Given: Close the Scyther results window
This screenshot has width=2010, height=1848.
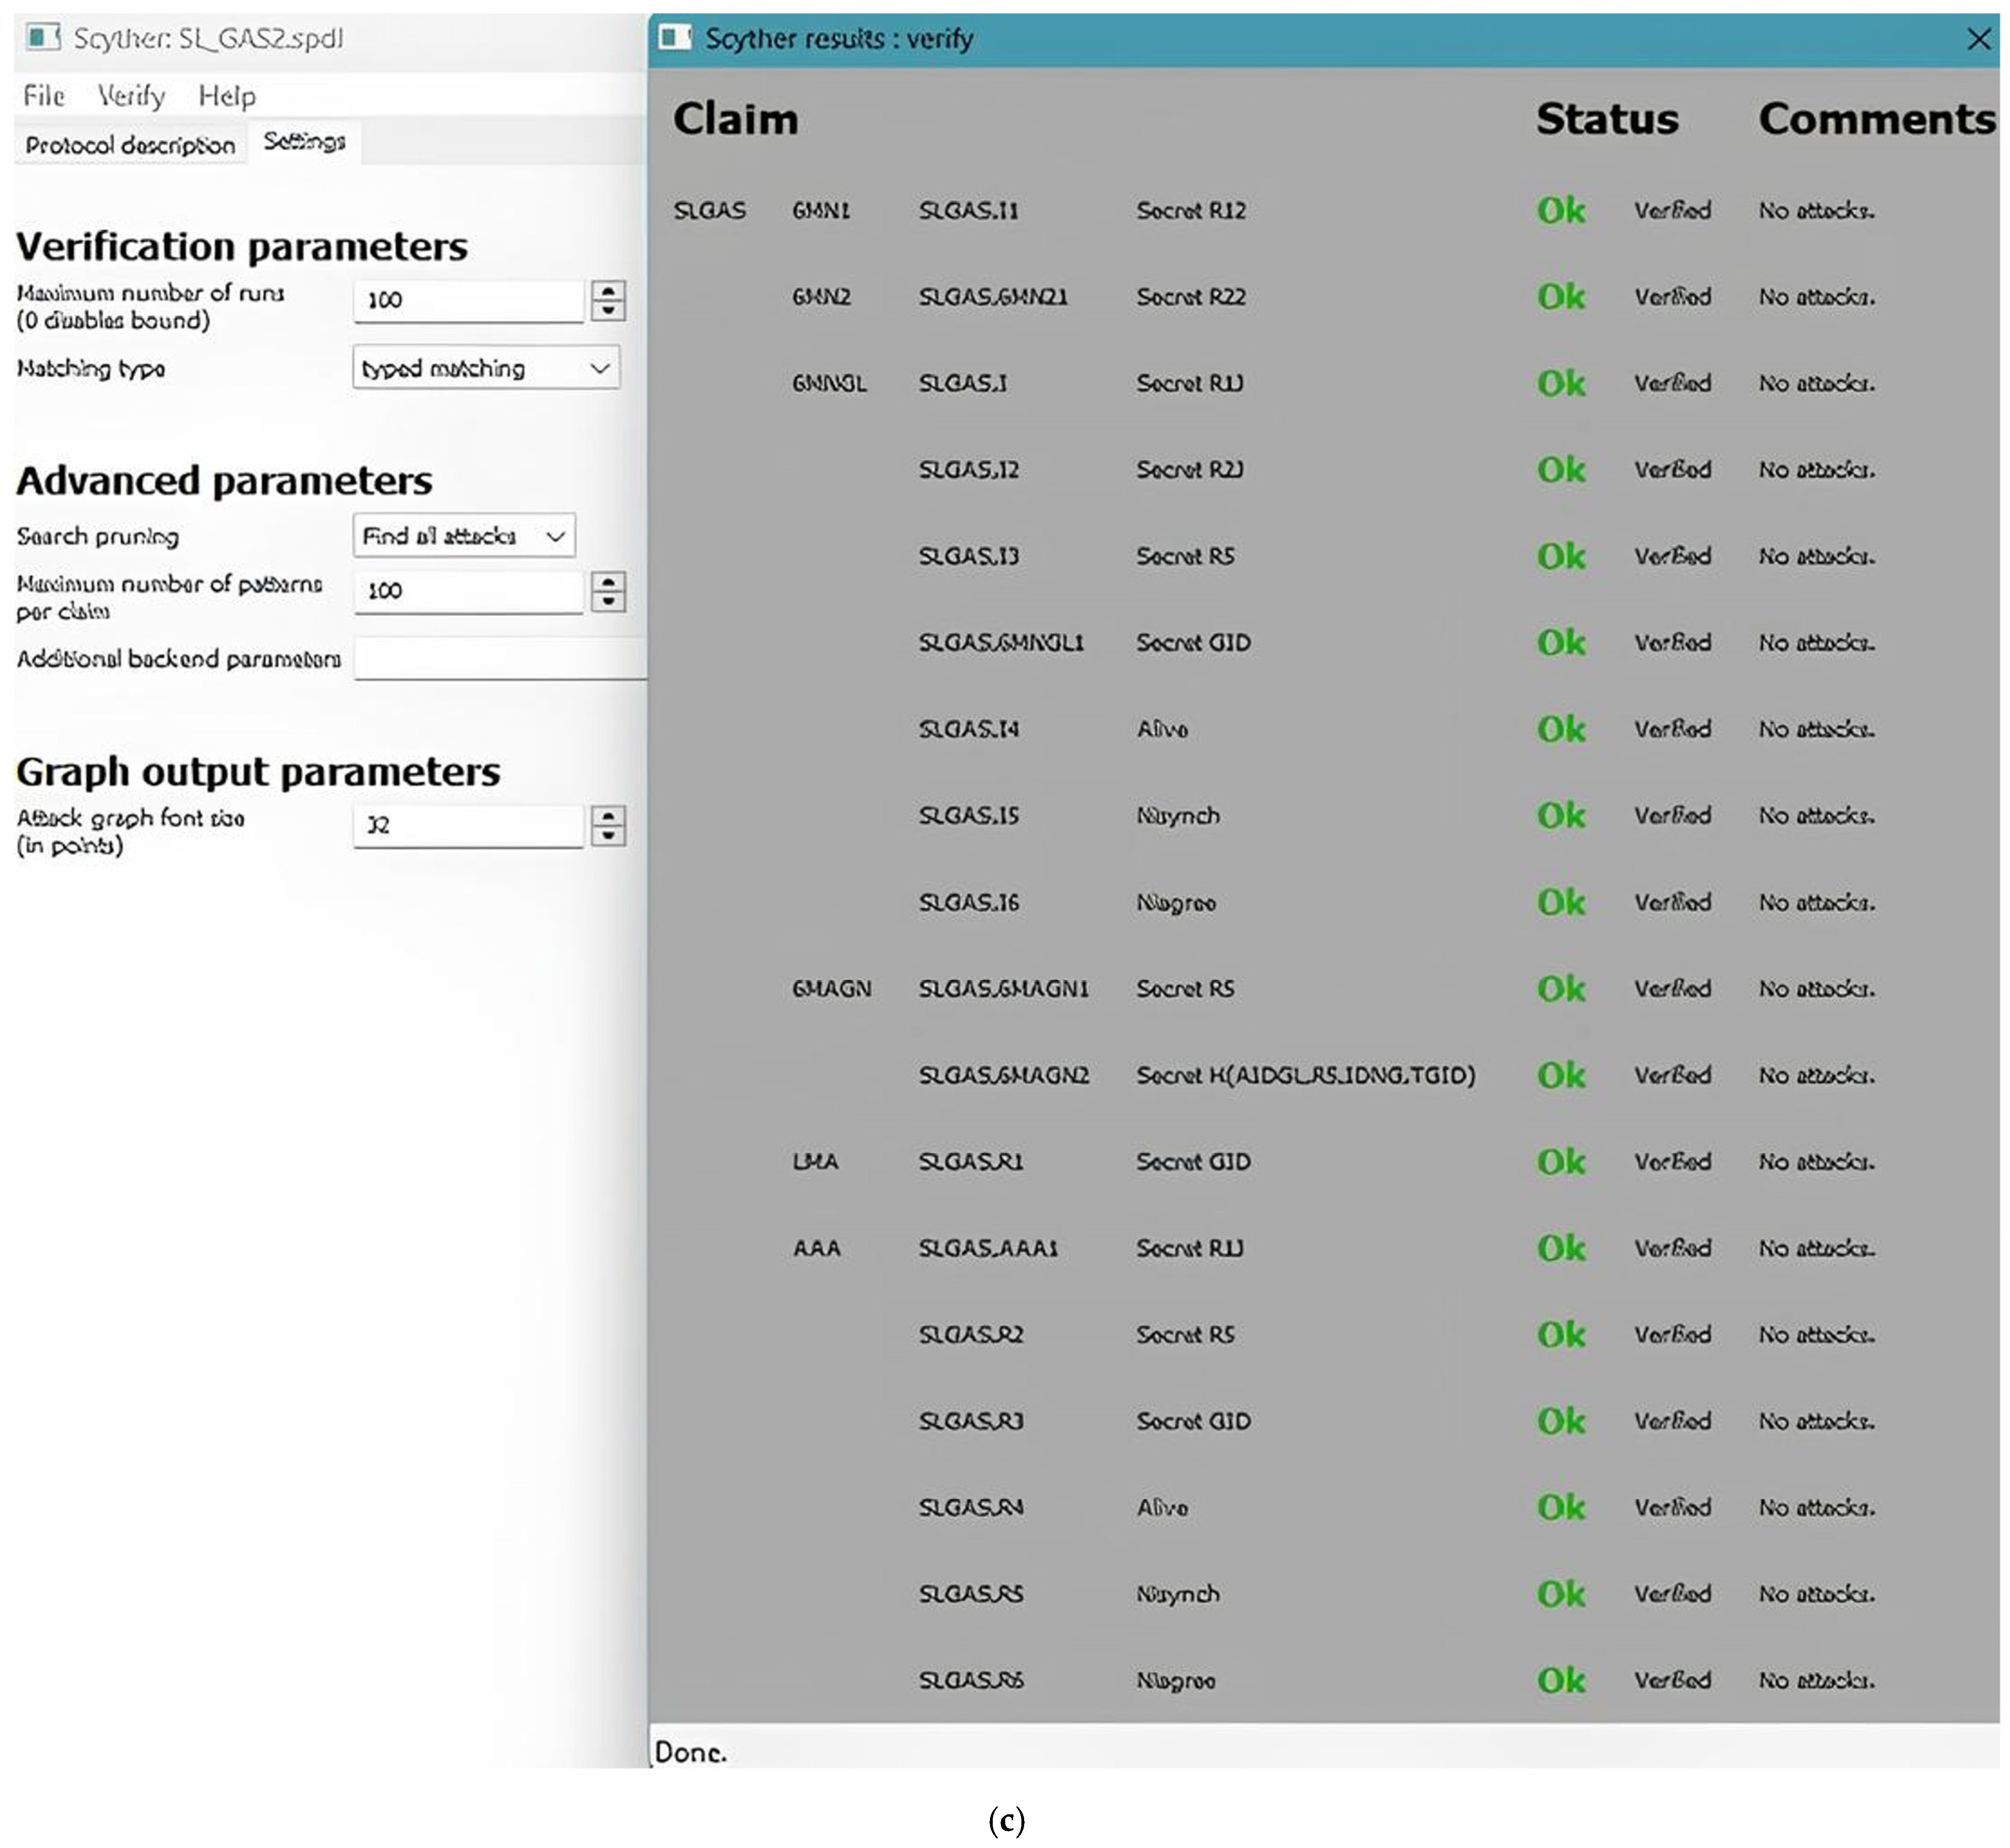Looking at the screenshot, I should (x=1978, y=39).
